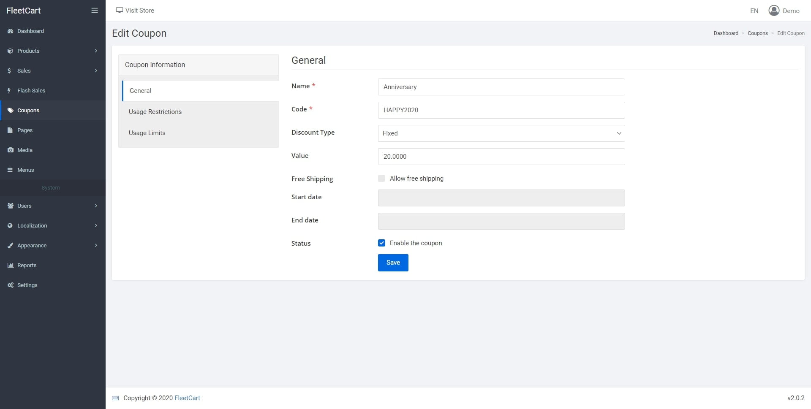Expand the Localization sidebar submenu
The height and width of the screenshot is (409, 811).
[x=96, y=226]
